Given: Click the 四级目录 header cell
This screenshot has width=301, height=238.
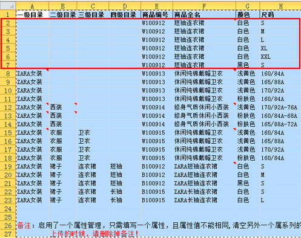Looking at the screenshot, I should (x=125, y=14).
